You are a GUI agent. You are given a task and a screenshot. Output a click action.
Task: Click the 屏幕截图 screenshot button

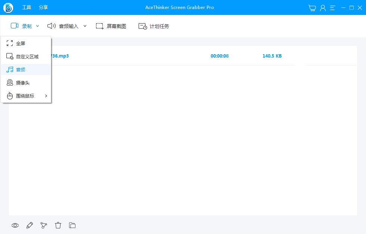click(111, 26)
